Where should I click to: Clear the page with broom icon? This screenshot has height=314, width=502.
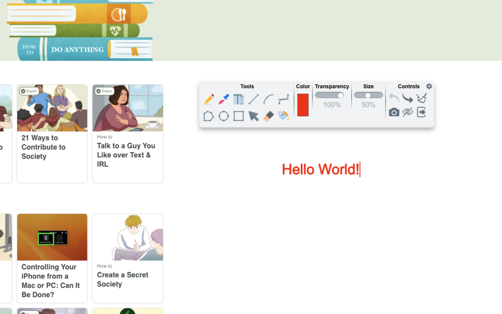point(422,98)
